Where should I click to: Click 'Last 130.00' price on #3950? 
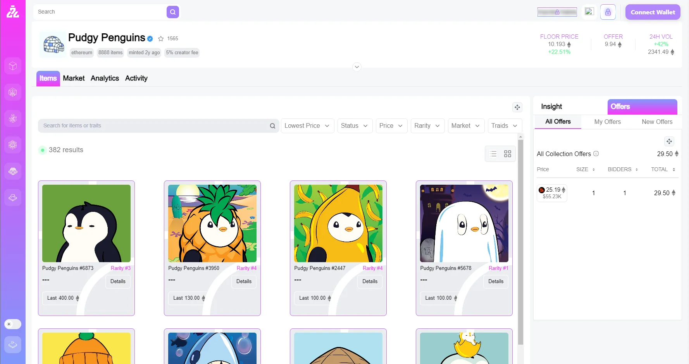click(x=188, y=298)
